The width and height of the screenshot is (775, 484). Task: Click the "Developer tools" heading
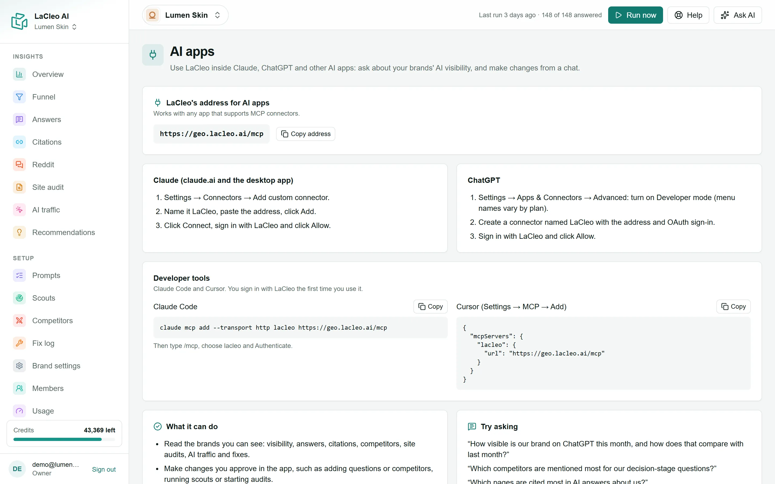coord(182,278)
